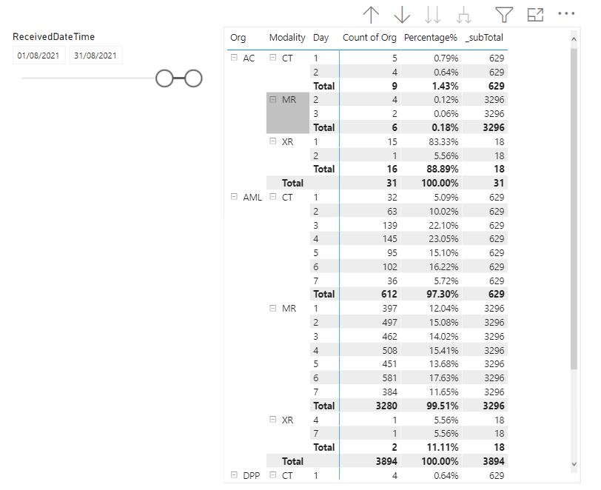Screen dimensions: 601x490
Task: Collapse the DPP org row
Action: (x=234, y=475)
